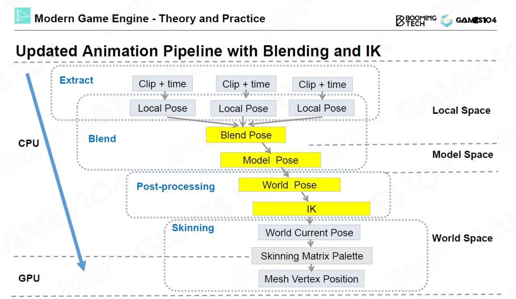Click the rightmost Local Pose box

tap(322, 108)
